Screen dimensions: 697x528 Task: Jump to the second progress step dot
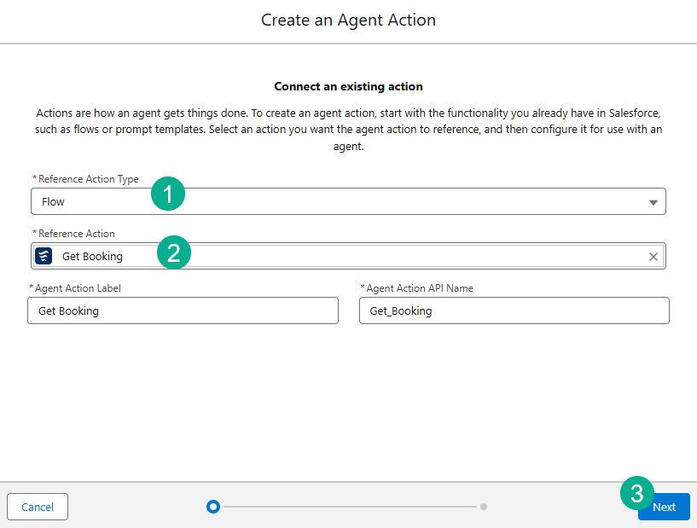(x=484, y=507)
